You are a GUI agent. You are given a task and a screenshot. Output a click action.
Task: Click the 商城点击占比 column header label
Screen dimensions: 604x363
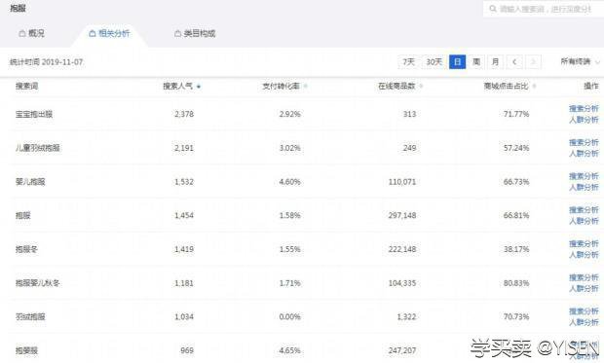click(506, 87)
